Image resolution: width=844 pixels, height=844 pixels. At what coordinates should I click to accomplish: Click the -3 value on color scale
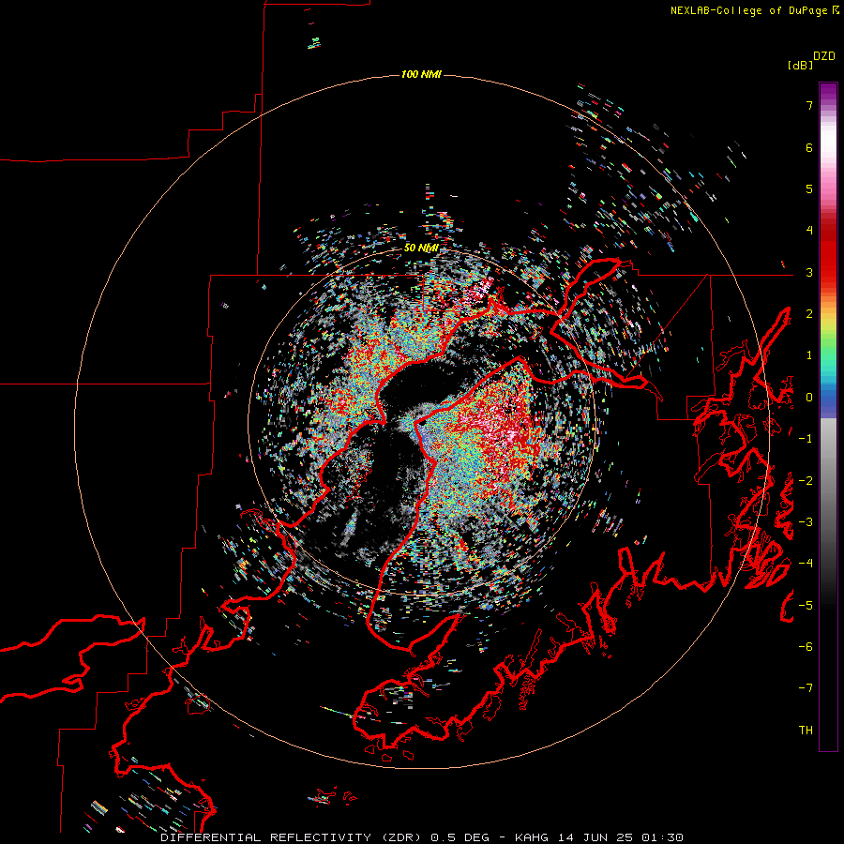click(x=806, y=522)
